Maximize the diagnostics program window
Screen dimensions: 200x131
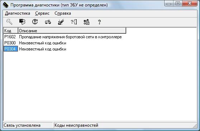(x=178, y=4)
